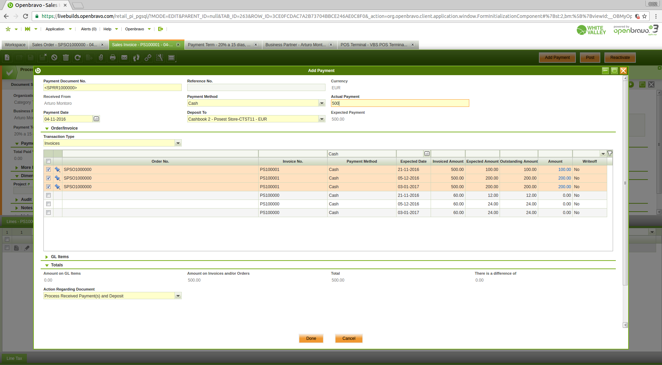This screenshot has height=365, width=662.
Task: Open the Payment Method dropdown
Action: coord(322,103)
